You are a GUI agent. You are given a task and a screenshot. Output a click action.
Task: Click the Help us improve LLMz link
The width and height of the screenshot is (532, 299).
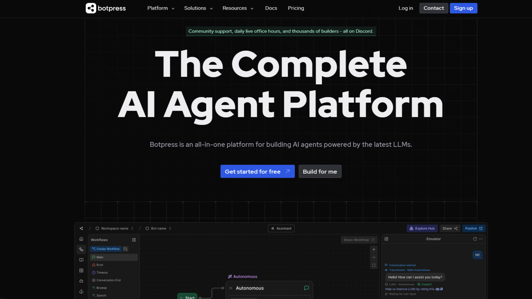410,289
